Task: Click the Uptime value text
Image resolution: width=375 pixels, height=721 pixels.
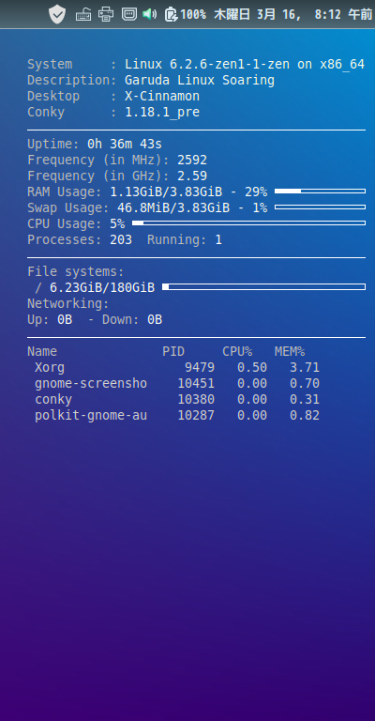Action: point(125,144)
